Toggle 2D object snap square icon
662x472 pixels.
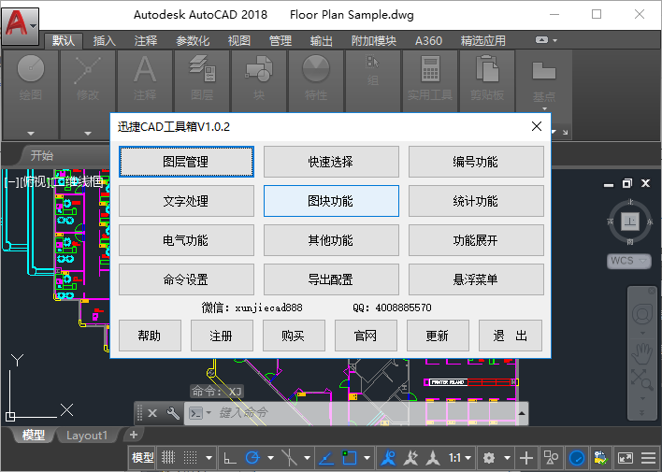click(x=349, y=458)
